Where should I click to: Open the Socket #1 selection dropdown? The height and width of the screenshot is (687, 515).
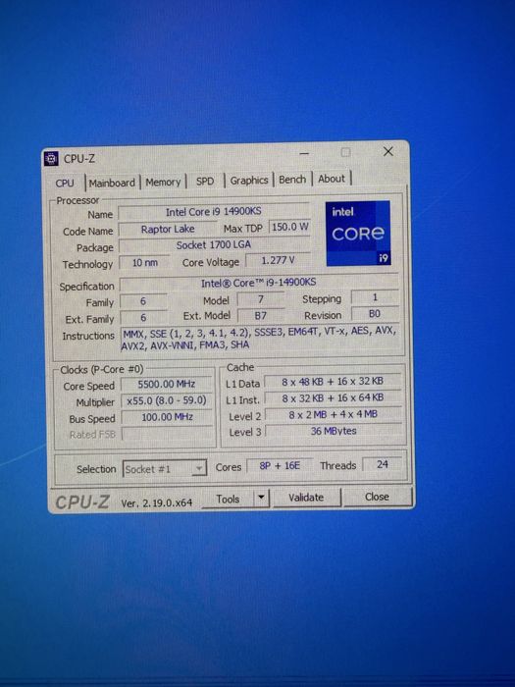pyautogui.click(x=164, y=469)
